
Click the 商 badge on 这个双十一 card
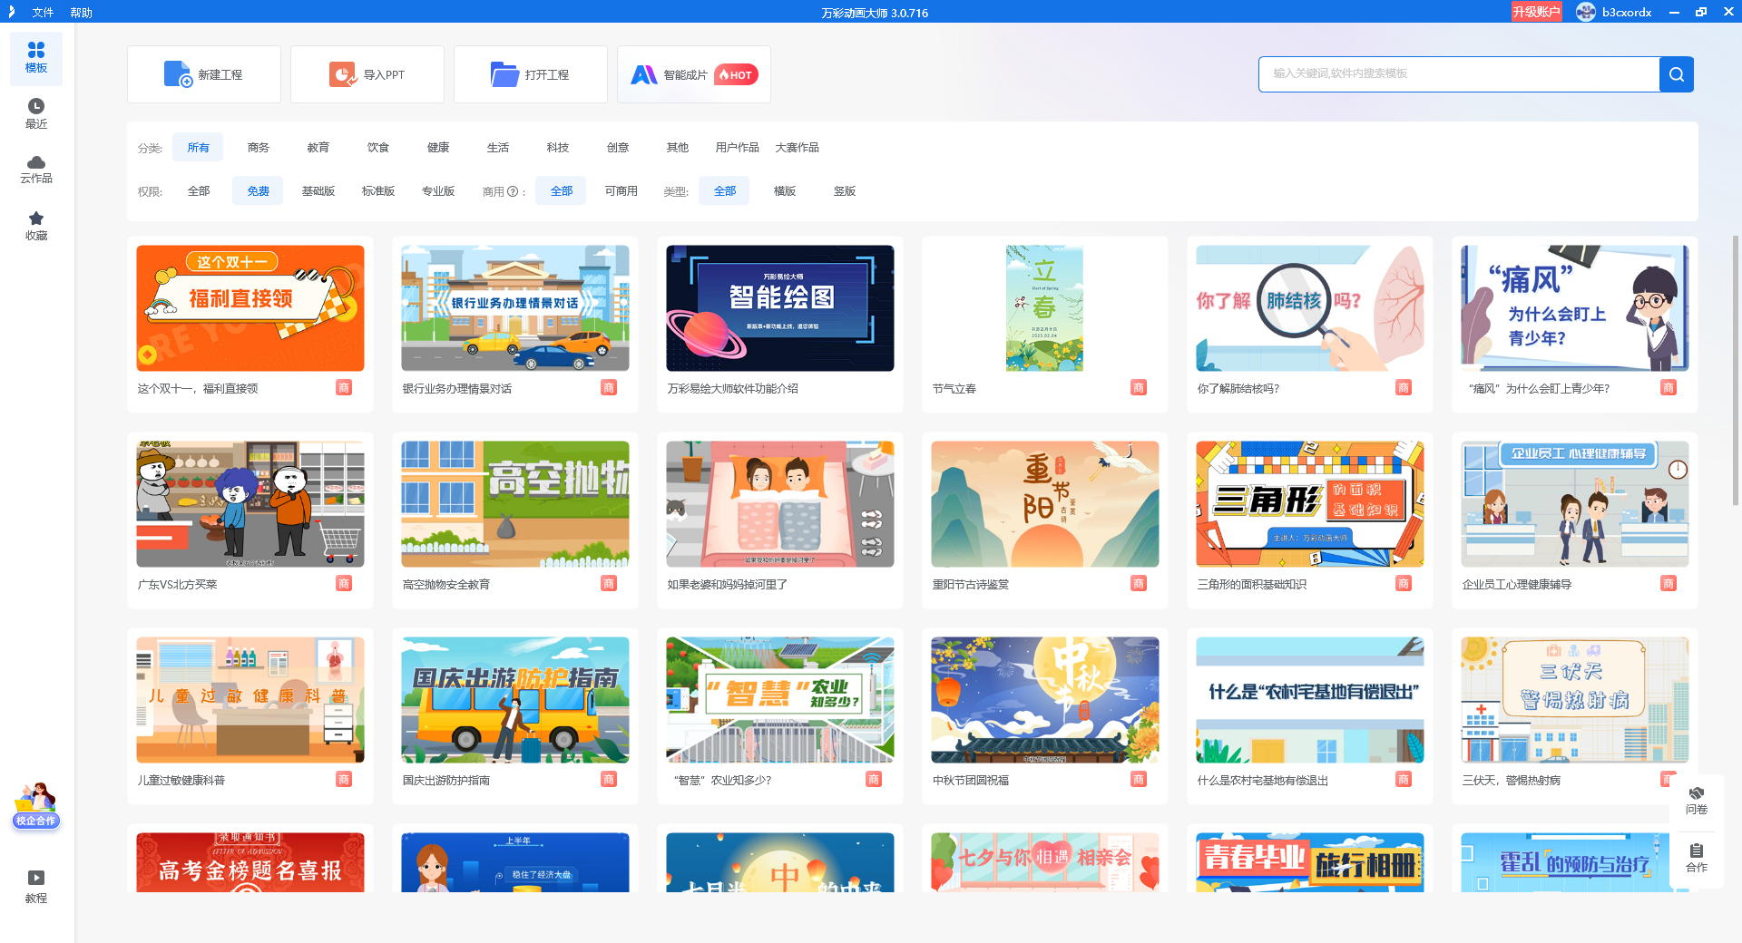pos(344,388)
